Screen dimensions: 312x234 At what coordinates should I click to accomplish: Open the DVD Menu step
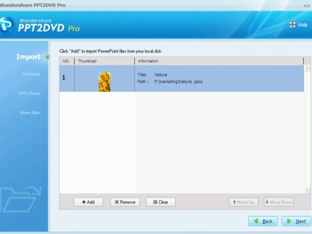(x=29, y=93)
